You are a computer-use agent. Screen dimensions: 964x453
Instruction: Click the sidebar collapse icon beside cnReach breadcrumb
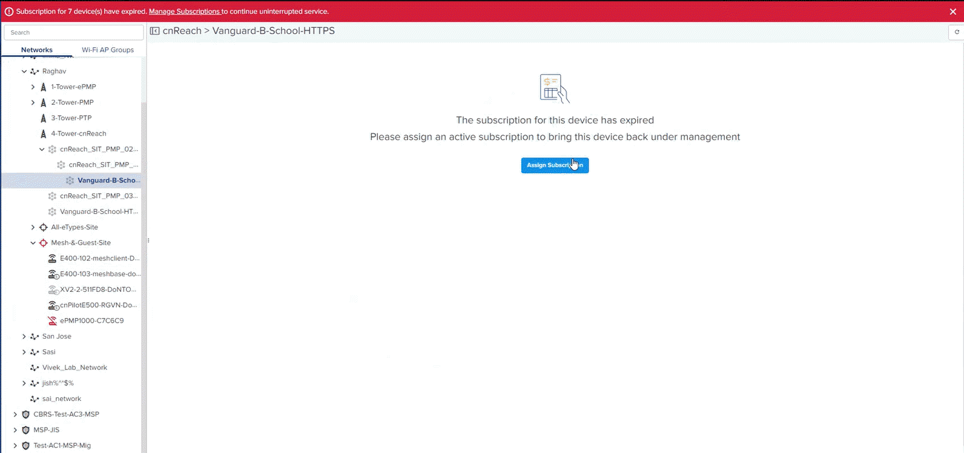coord(154,31)
